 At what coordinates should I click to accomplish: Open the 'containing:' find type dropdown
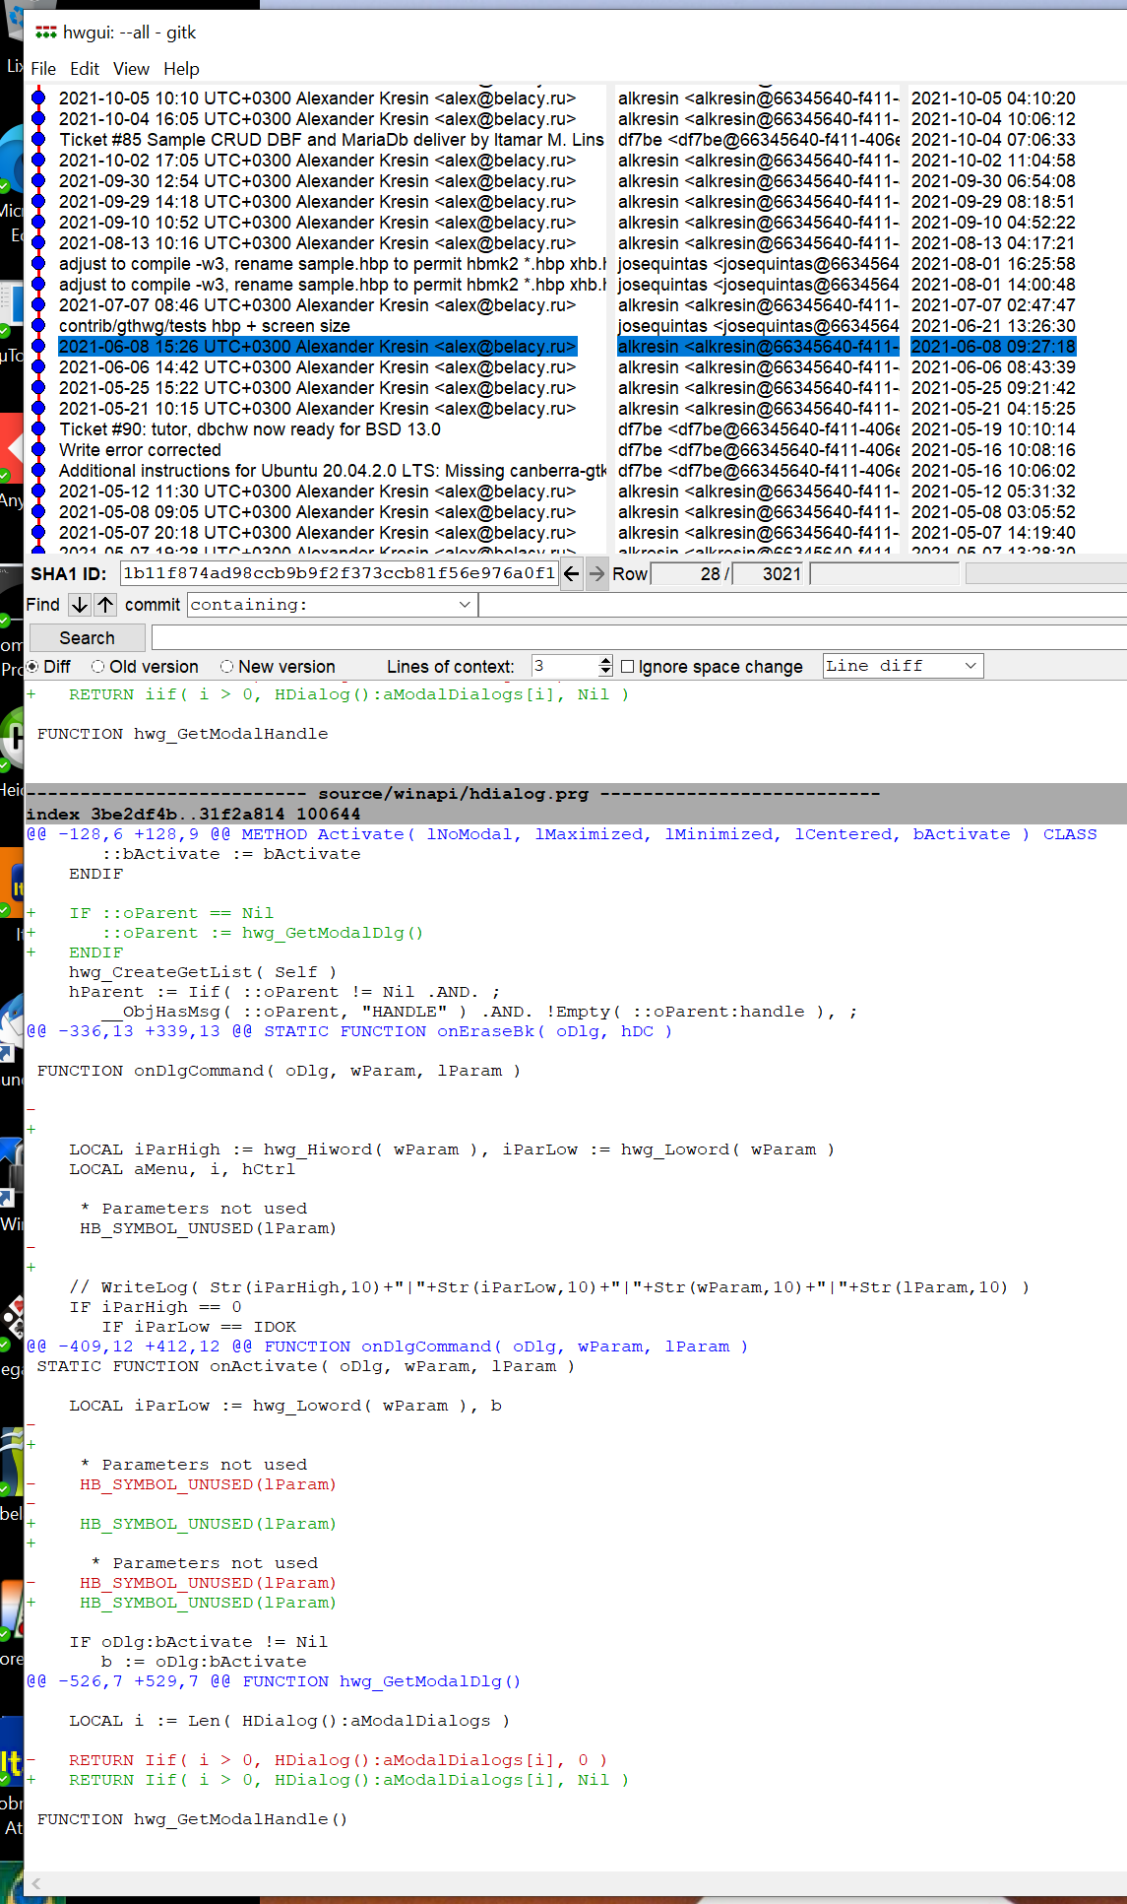click(465, 605)
